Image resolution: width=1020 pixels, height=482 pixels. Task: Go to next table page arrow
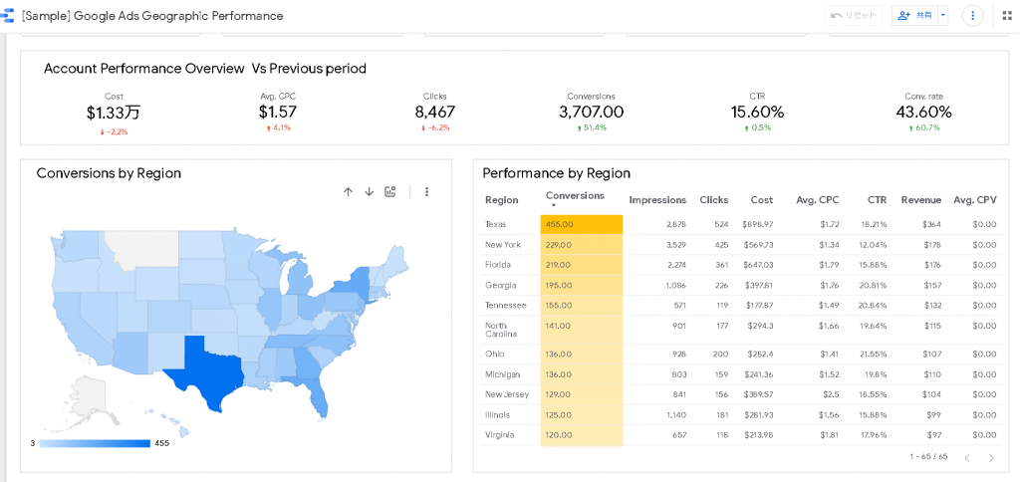(991, 458)
